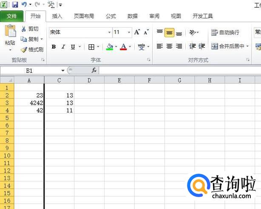Open the underline style dropdown arrow

click(80, 47)
